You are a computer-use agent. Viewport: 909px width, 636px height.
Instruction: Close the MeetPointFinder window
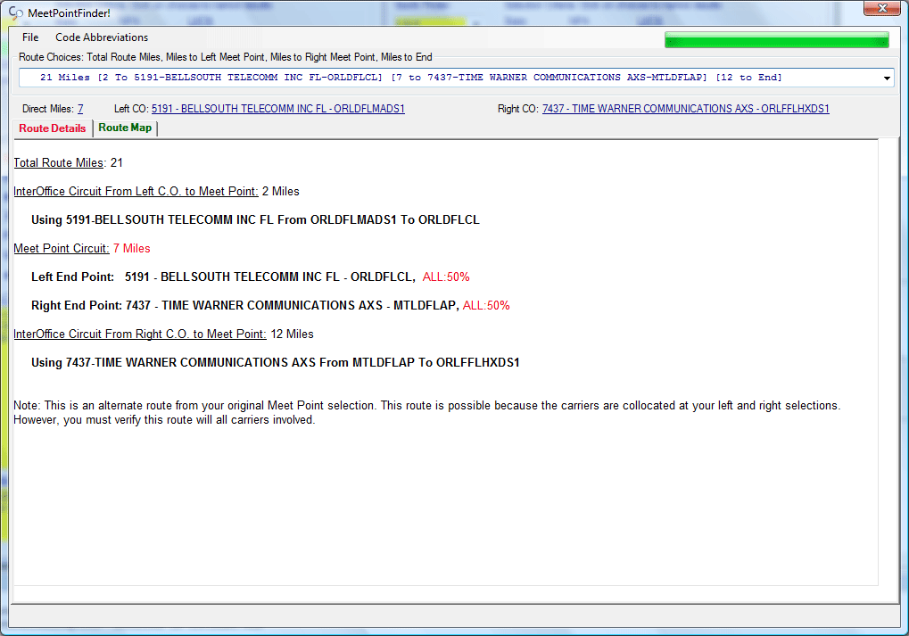(881, 8)
